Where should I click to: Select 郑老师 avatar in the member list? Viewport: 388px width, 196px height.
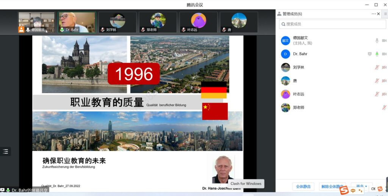285,107
